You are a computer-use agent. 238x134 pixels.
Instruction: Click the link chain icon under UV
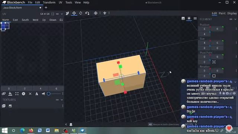[x=4, y=94]
